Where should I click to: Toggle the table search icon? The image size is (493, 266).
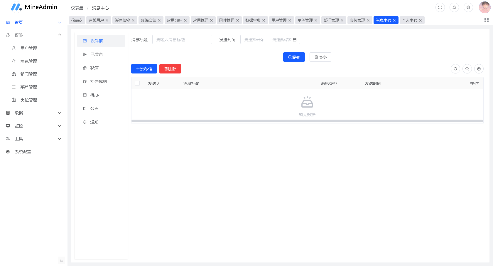click(x=467, y=69)
